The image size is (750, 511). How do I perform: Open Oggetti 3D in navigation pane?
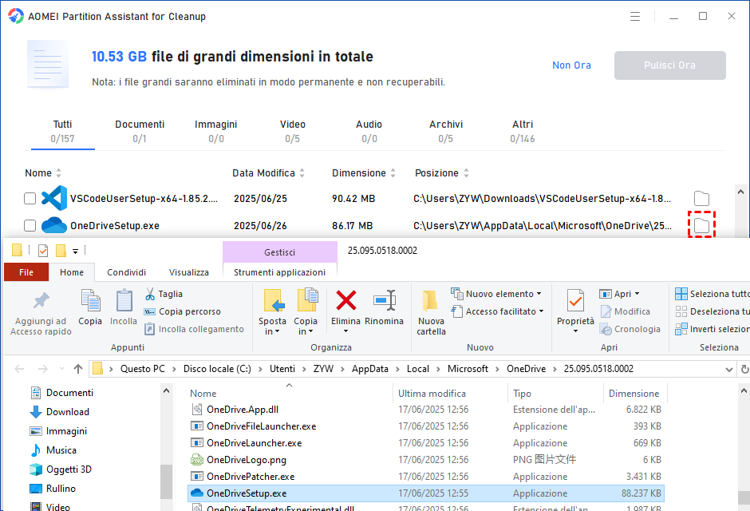click(61, 469)
